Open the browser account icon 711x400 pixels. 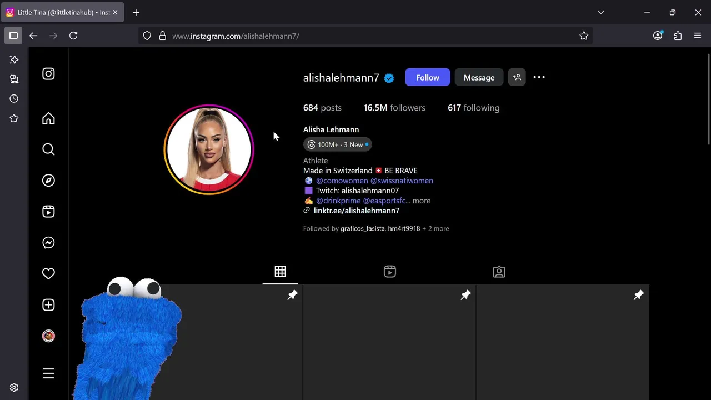point(658,36)
